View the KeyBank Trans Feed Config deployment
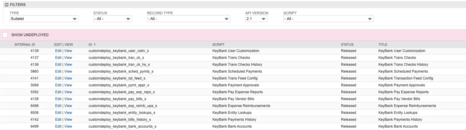The image size is (466, 130). (x=68, y=78)
